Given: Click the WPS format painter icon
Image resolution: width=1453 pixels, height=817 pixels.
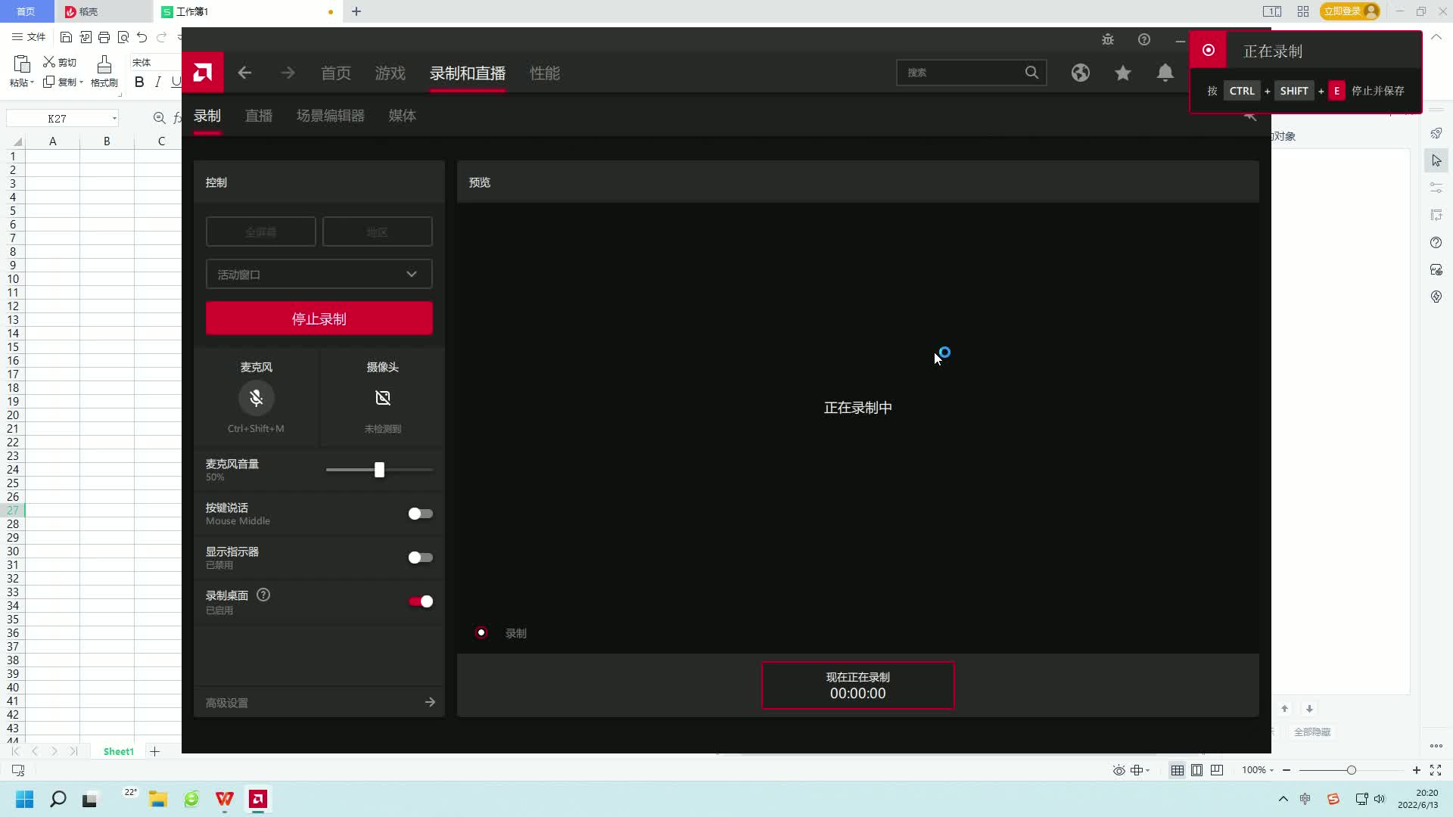Looking at the screenshot, I should coord(104,64).
